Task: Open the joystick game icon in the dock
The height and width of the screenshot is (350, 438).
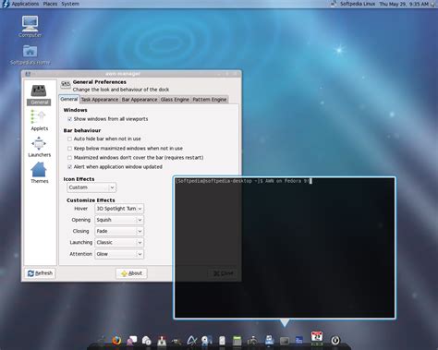Action: (162, 341)
